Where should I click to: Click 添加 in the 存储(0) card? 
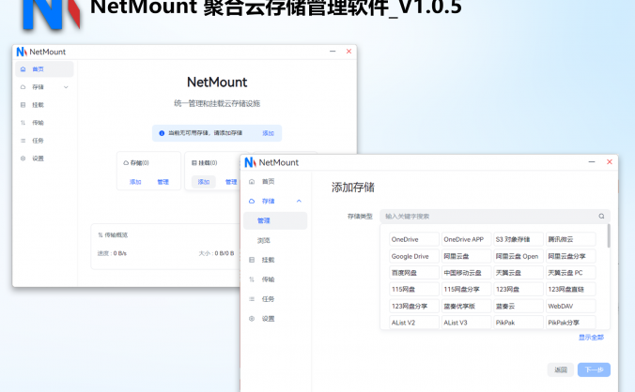(x=135, y=182)
